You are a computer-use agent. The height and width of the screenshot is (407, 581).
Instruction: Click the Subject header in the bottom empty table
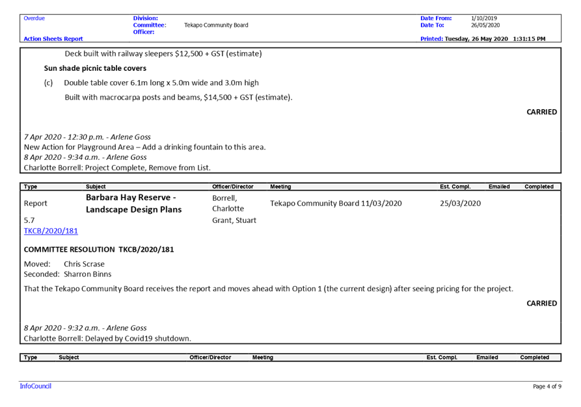click(x=68, y=358)
